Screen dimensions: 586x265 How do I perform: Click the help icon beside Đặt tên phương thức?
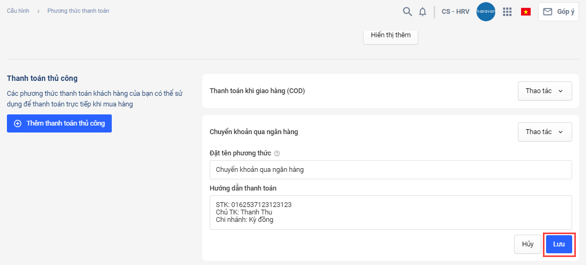(277, 153)
